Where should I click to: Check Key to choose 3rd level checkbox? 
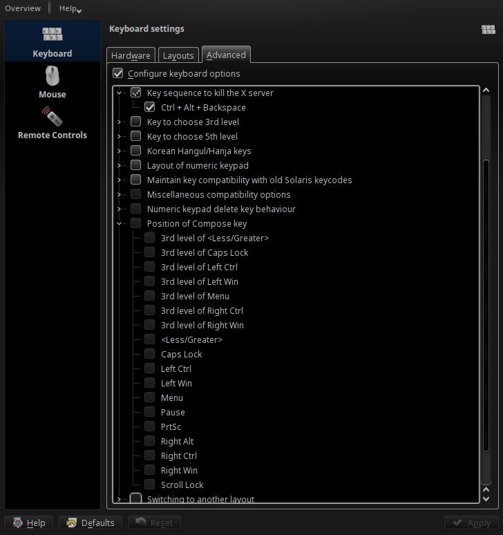click(135, 122)
